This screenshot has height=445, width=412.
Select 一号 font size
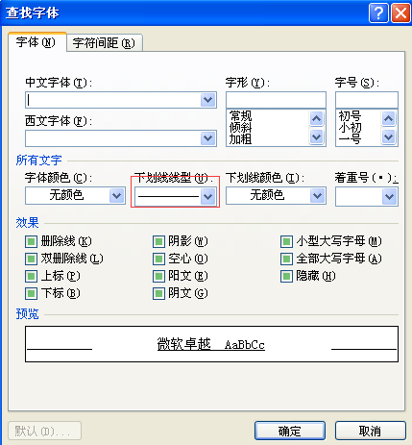350,139
